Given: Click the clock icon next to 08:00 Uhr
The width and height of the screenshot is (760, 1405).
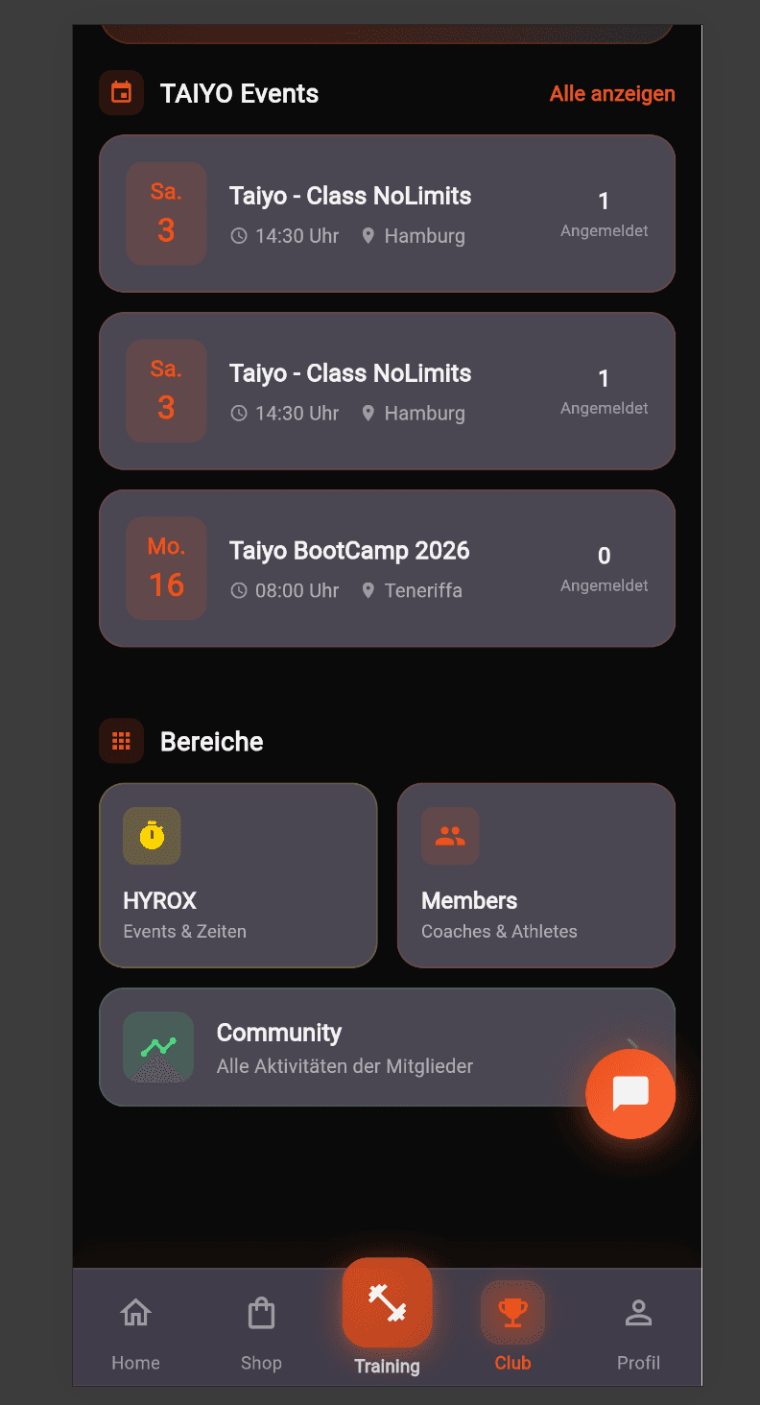Looking at the screenshot, I should (x=239, y=591).
